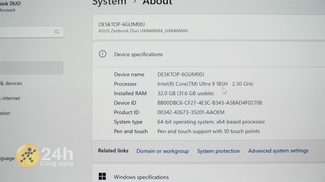Go back via the System breadcrumb
This screenshot has height=182, width=325.
click(x=109, y=2)
